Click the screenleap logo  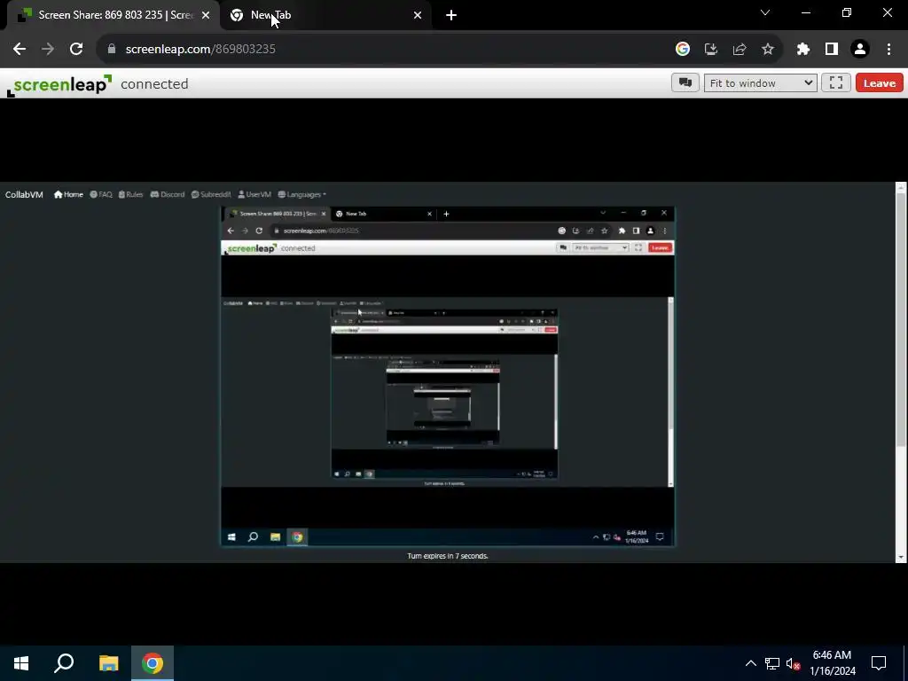pos(59,85)
